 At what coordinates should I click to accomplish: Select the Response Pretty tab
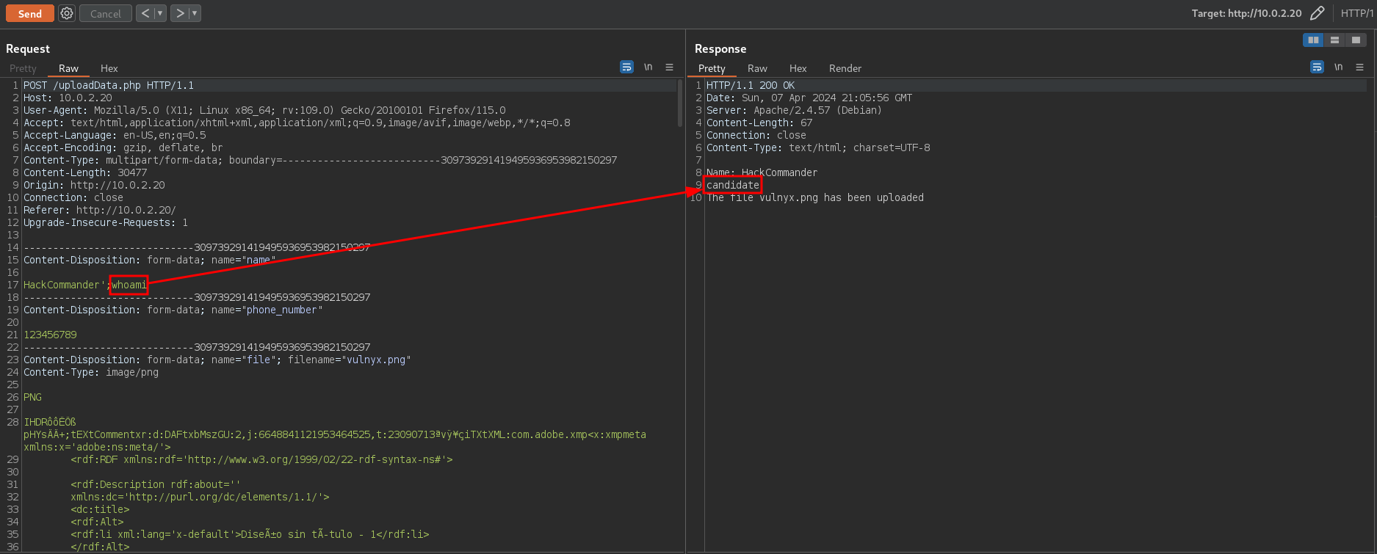tap(712, 68)
